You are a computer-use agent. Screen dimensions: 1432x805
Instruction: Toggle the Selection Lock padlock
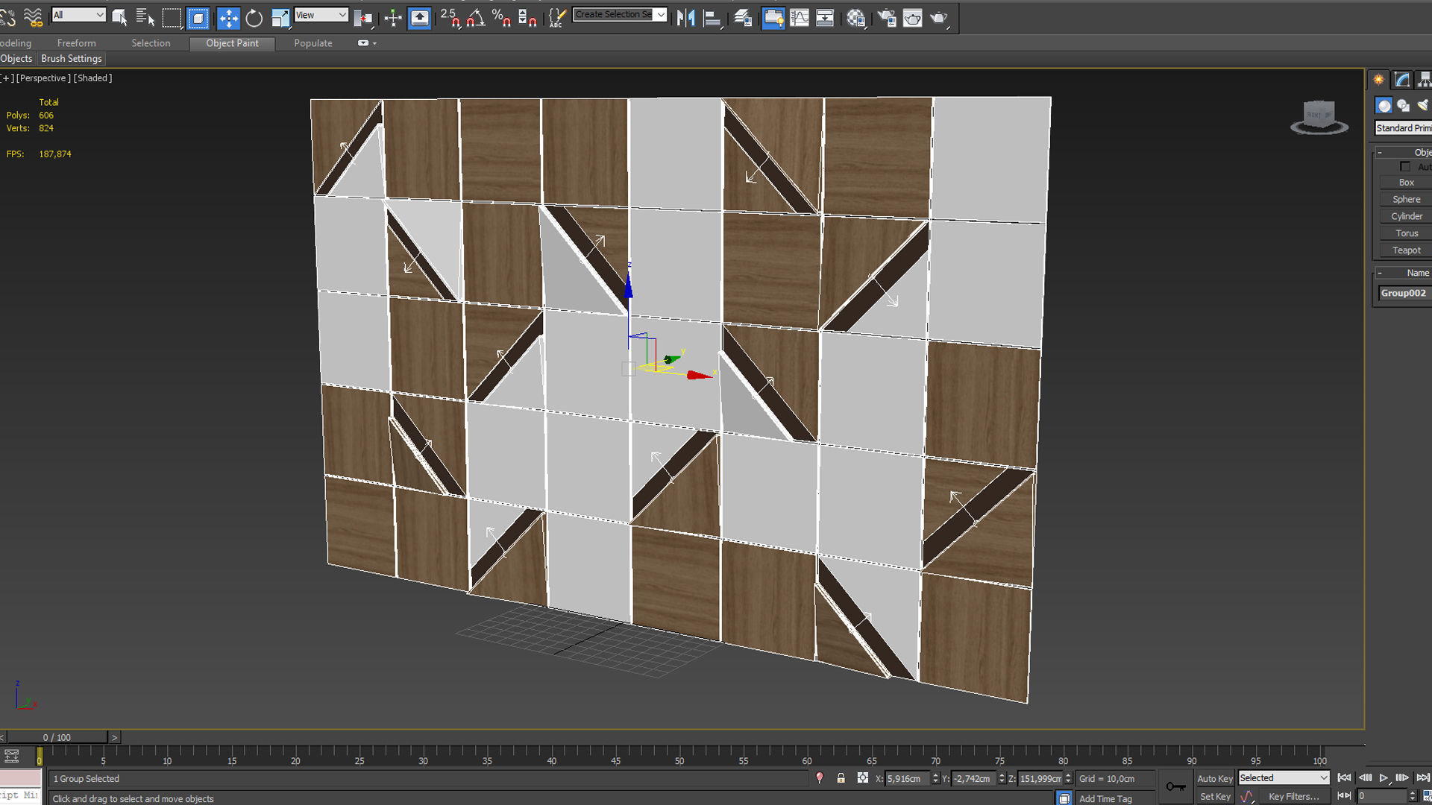click(x=841, y=778)
